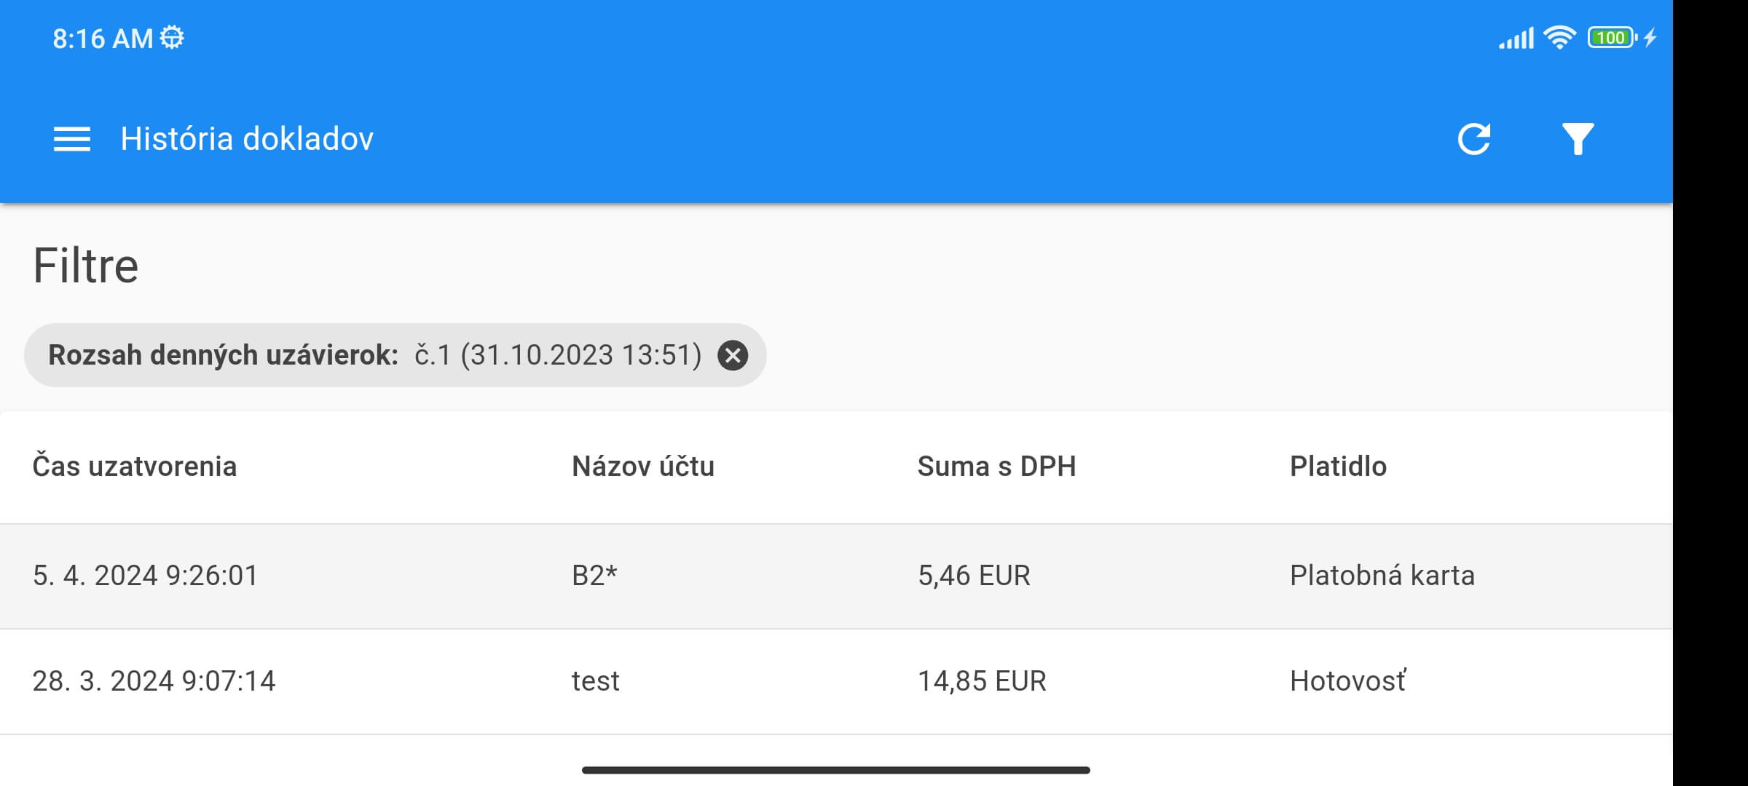The image size is (1748, 786).
Task: Tap the signal strength bars
Action: click(1516, 38)
